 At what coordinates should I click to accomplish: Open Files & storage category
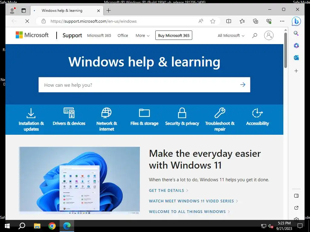144,117
